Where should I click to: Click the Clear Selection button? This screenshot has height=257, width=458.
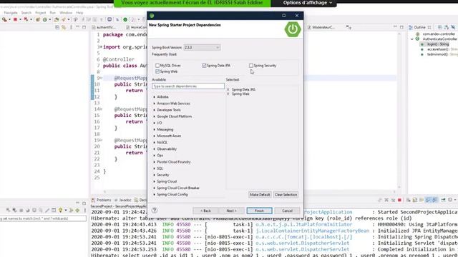pos(286,194)
